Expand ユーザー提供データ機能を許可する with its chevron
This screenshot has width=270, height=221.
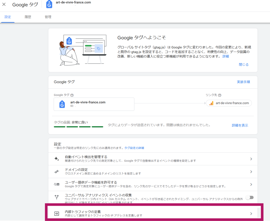click(251, 184)
